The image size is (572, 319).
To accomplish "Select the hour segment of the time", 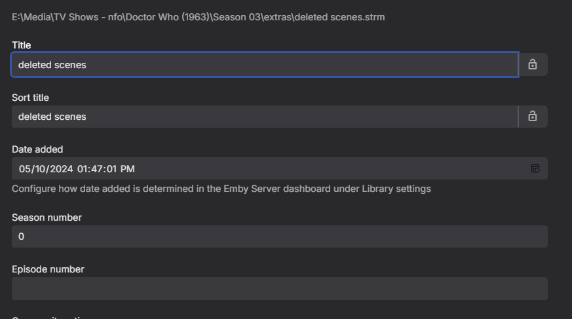I will [x=83, y=169].
